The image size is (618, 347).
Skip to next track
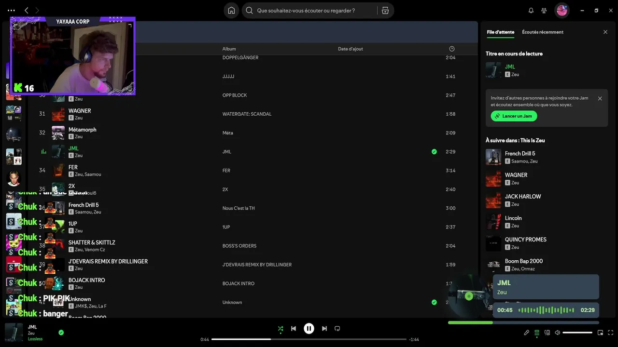pos(324,329)
